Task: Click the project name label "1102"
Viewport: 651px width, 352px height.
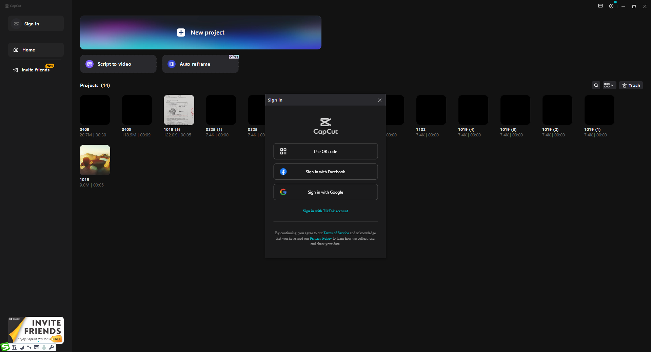Action: 421,130
